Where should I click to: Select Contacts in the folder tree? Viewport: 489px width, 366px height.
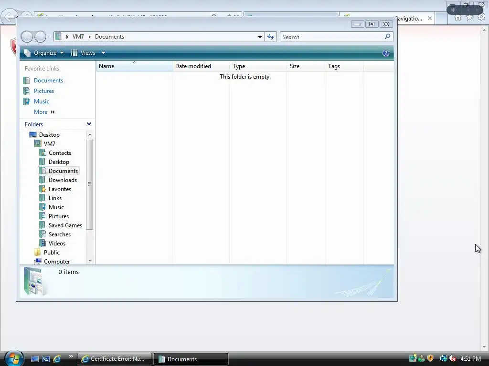pyautogui.click(x=60, y=153)
